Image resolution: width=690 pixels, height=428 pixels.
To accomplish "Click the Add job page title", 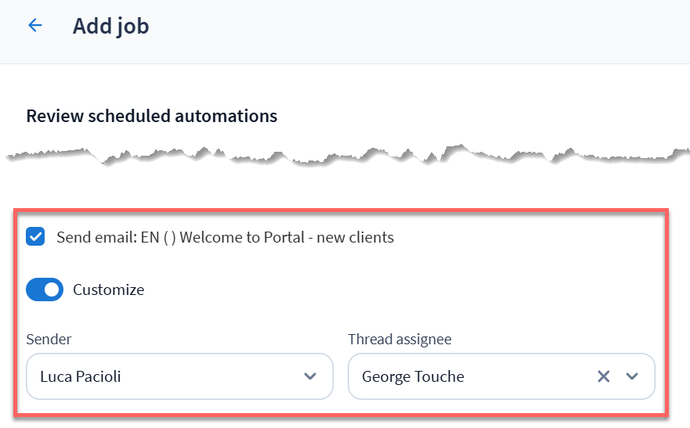I will (110, 26).
